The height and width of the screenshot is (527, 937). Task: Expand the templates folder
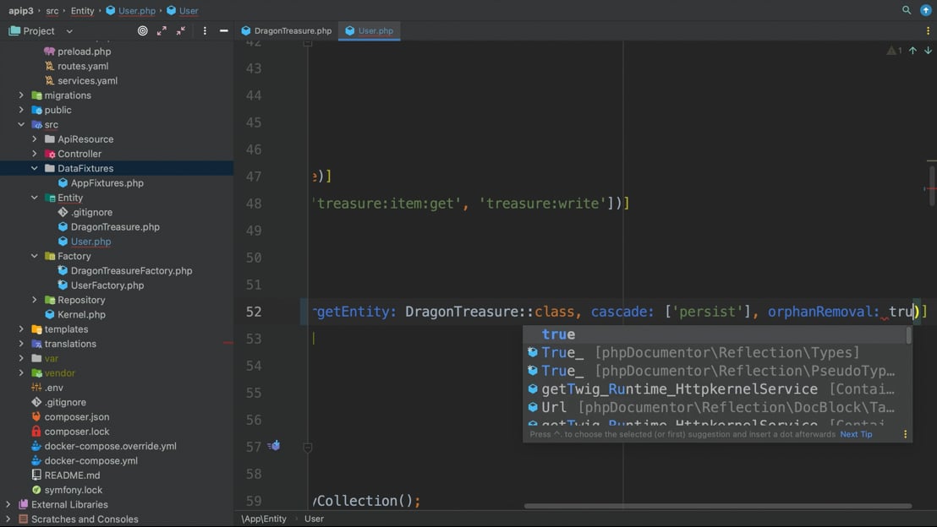pos(21,329)
